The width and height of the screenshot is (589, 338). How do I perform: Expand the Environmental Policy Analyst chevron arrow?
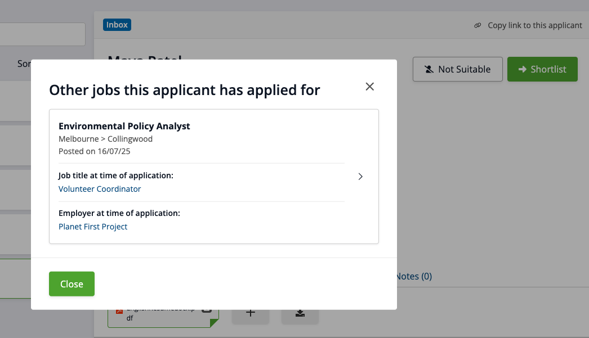click(360, 177)
